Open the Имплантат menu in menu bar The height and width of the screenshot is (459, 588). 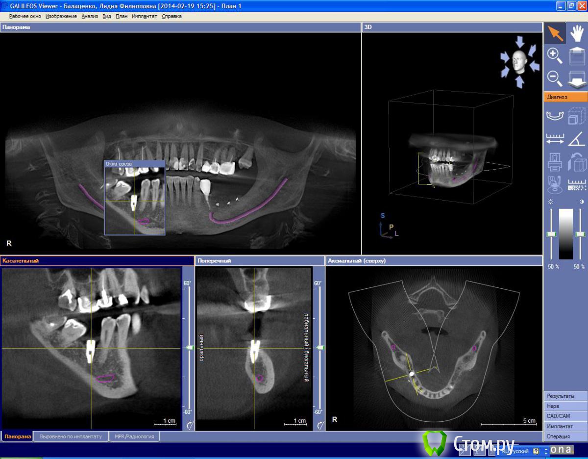[x=145, y=16]
